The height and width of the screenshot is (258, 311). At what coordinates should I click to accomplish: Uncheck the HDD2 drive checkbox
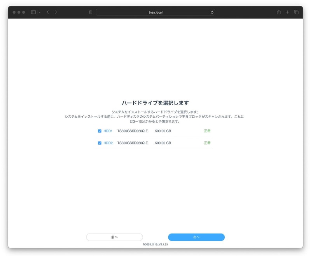100,143
